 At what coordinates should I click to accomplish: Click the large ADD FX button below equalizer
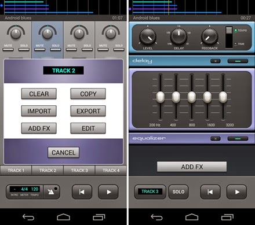(x=192, y=167)
